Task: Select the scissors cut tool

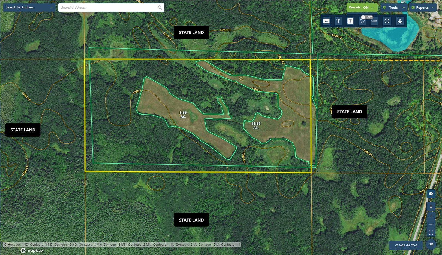Action: pos(400,21)
